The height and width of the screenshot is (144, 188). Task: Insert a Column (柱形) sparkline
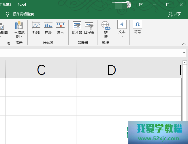[x=48, y=28]
